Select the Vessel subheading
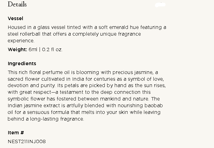This screenshot has height=148, width=214. pos(16,19)
